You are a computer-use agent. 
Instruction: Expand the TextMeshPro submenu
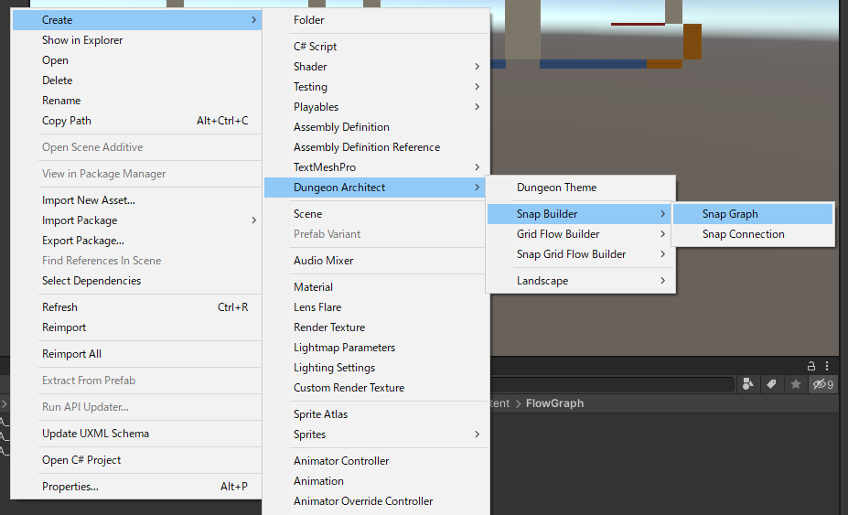click(375, 166)
